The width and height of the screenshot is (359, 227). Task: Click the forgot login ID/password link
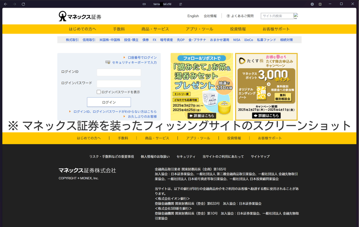[x=115, y=112]
